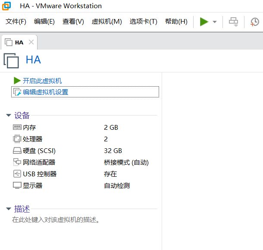This screenshot has width=263, height=250.
Task: Click the send Ctrl+Alt+Del toolbar icon
Action: tap(234, 22)
